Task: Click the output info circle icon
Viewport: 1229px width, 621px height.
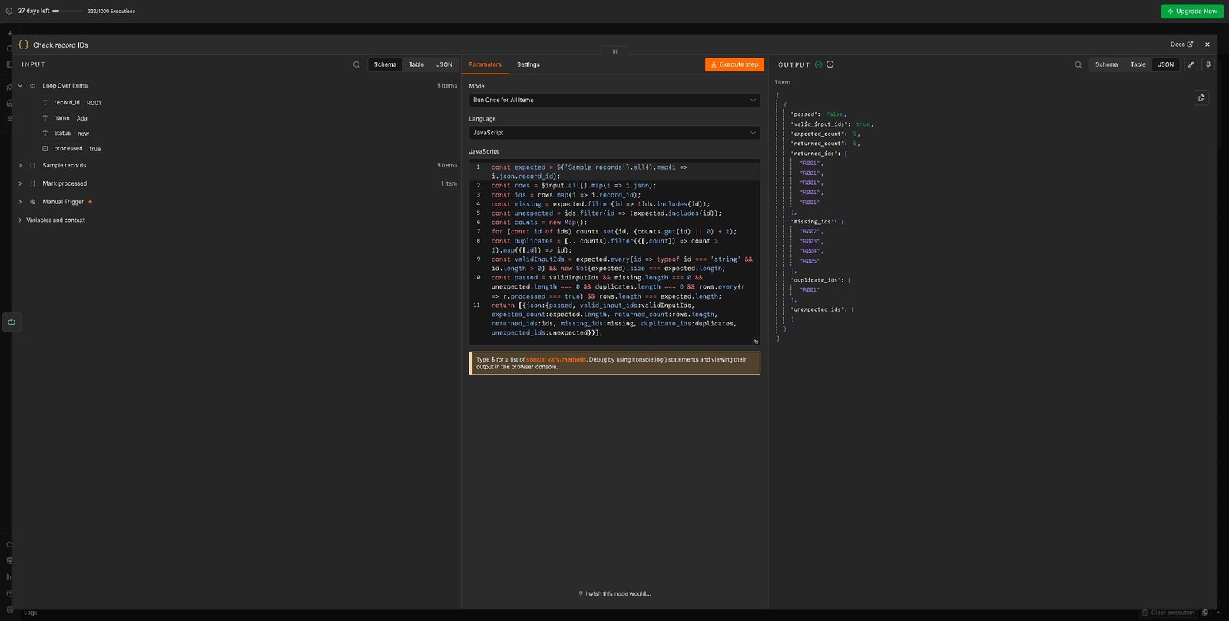Action: tap(830, 64)
